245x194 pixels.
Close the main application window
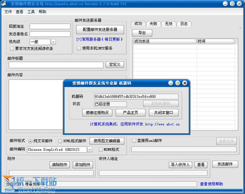(239, 3)
